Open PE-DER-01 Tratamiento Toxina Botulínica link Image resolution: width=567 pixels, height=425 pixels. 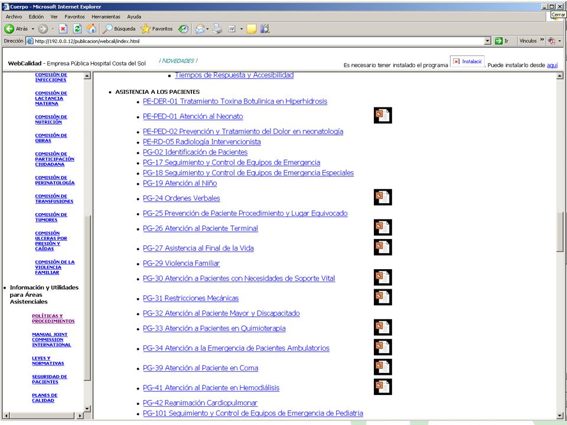235,101
